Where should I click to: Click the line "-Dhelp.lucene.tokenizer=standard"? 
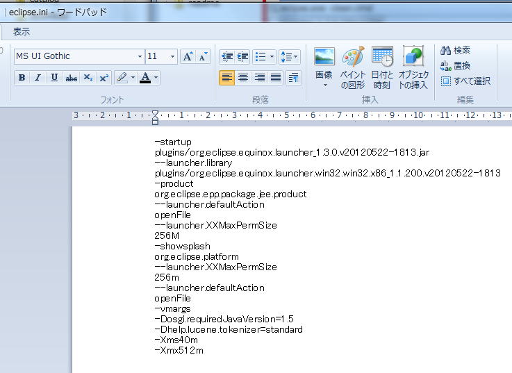(x=229, y=329)
